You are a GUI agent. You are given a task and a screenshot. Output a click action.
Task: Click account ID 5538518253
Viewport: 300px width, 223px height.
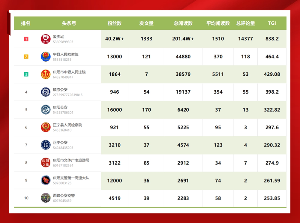pyautogui.click(x=62, y=59)
